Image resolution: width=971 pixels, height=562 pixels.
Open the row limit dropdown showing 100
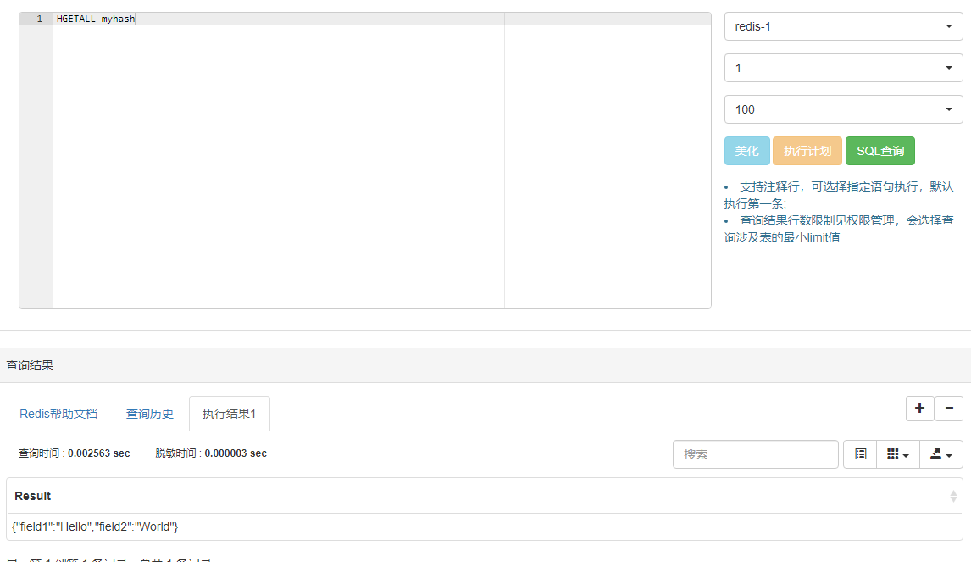click(x=843, y=109)
